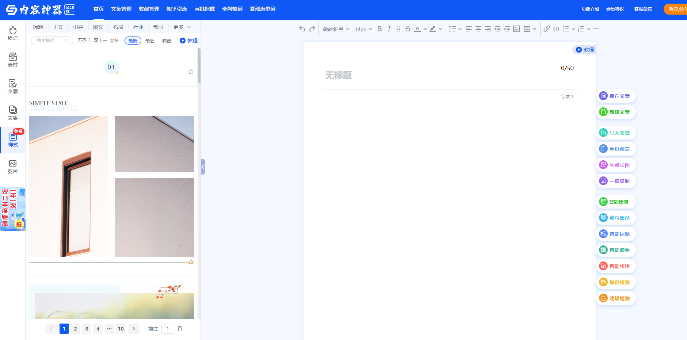Insert a hyperlink with the link icon

click(546, 29)
